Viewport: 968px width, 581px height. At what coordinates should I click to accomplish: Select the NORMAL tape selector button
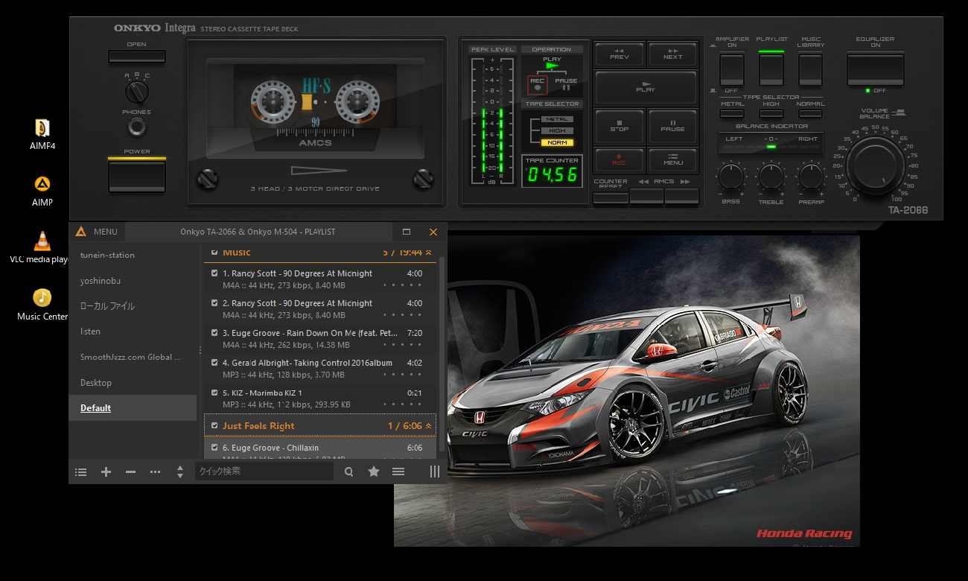(810, 113)
